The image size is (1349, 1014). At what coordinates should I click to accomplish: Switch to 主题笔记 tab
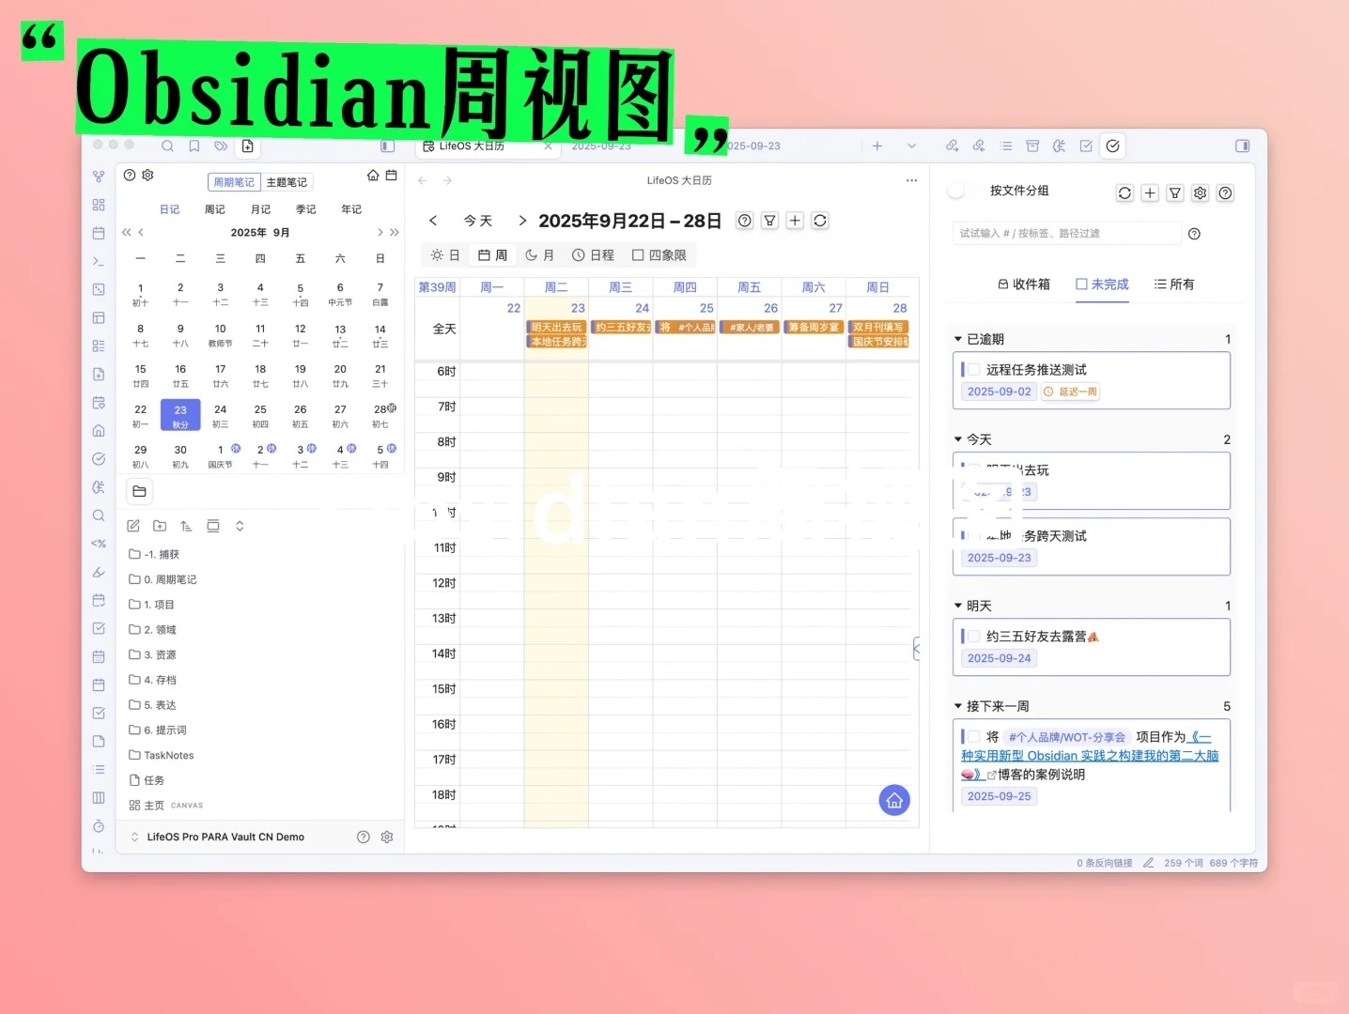click(287, 182)
